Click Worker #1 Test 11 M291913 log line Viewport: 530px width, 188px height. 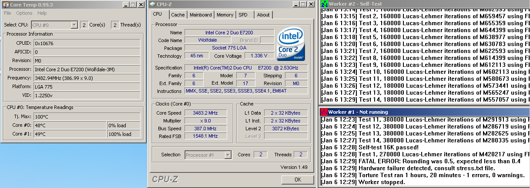tap(425, 119)
